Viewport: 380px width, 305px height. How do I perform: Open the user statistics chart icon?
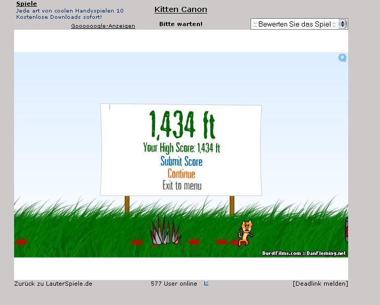click(x=206, y=283)
